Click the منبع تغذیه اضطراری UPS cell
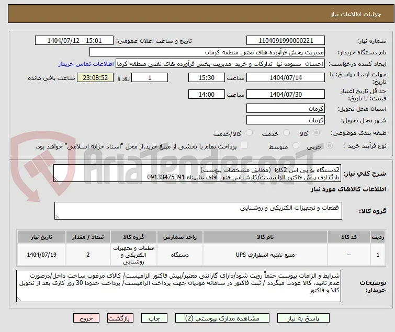The image size is (395, 332). point(265,255)
